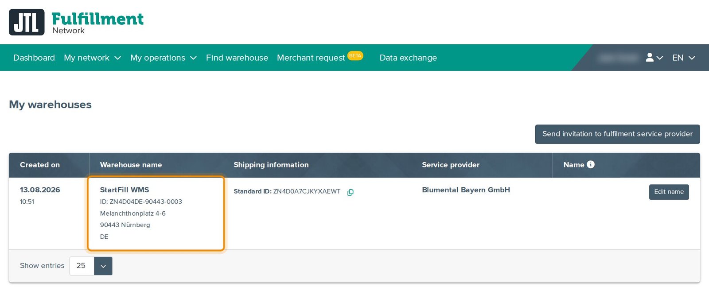Click the 25 entries value field
This screenshot has height=299, width=709.
[x=82, y=266]
